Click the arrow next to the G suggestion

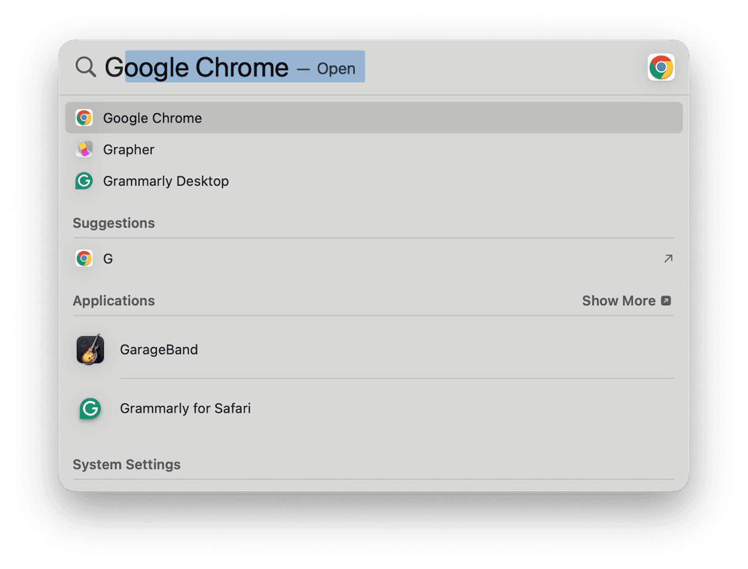(x=668, y=258)
